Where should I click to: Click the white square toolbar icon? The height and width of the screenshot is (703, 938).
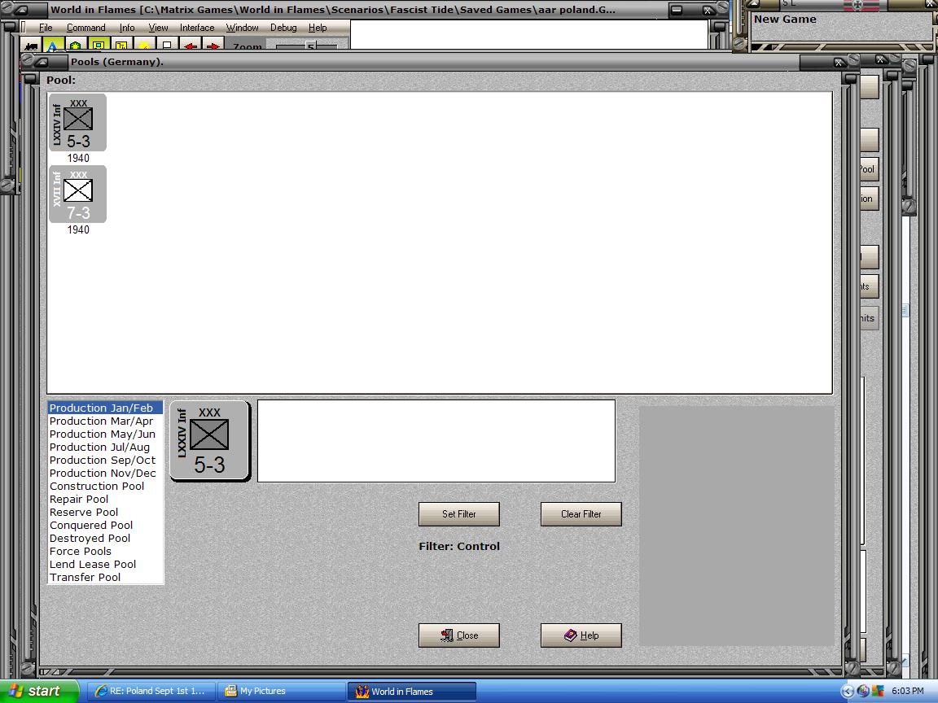pos(167,45)
